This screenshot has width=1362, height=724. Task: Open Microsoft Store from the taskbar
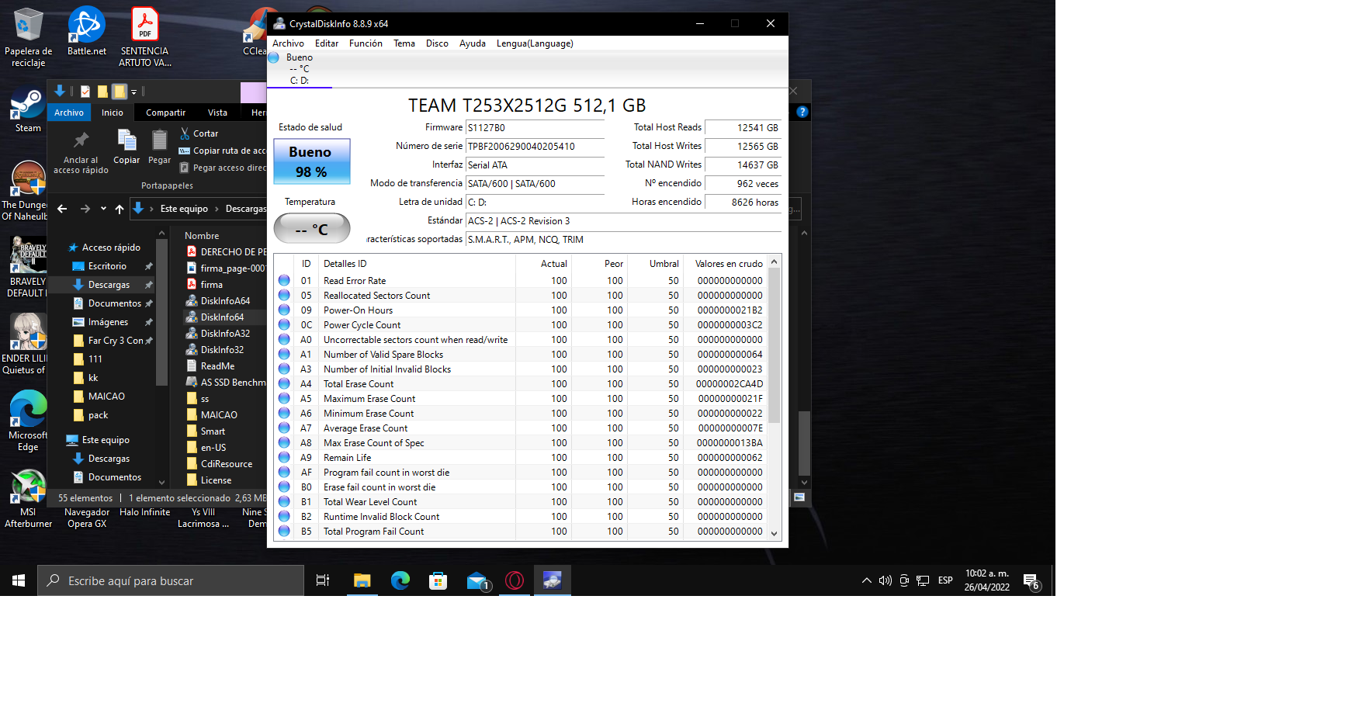(438, 580)
